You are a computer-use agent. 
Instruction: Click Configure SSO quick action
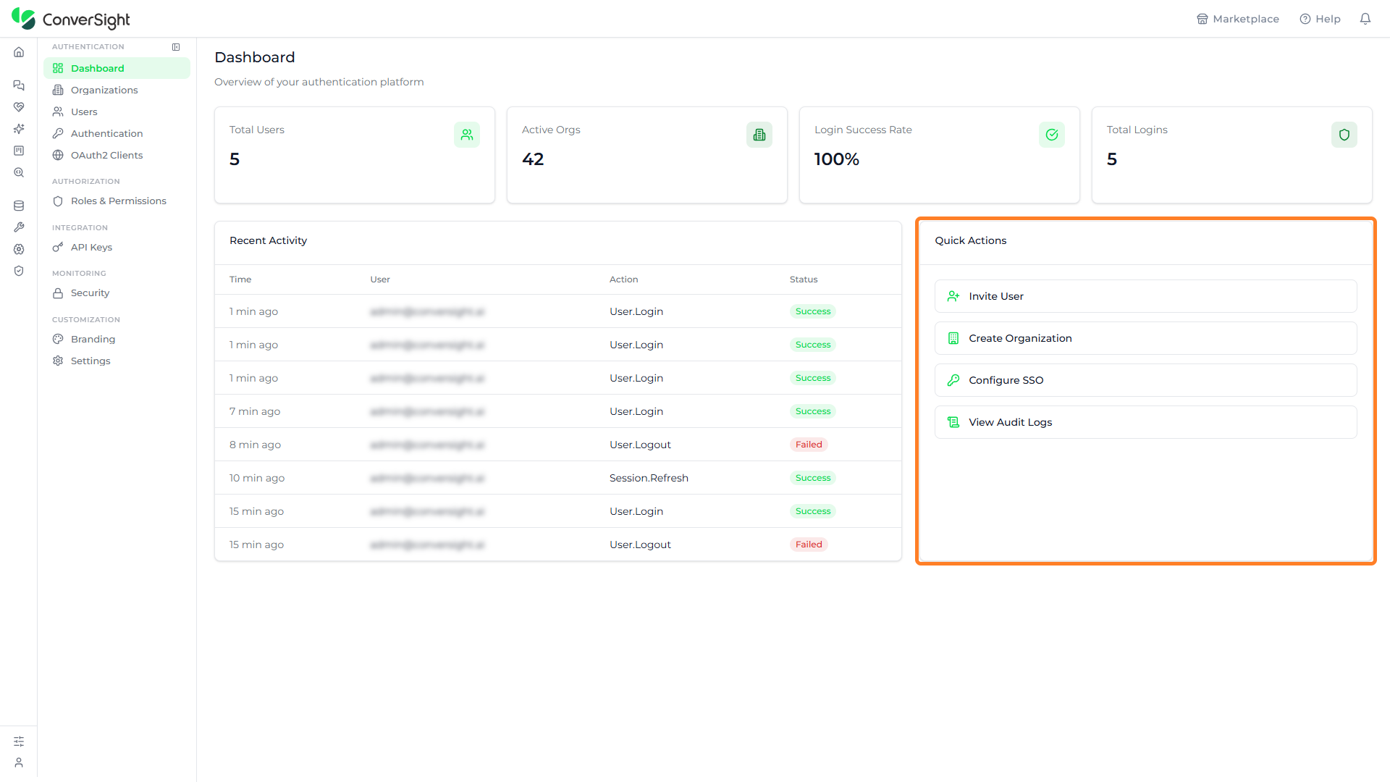tap(1145, 380)
